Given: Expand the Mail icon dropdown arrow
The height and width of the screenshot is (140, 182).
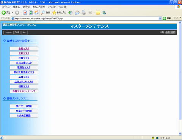Looking at the screenshot, I should click(x=80, y=12).
